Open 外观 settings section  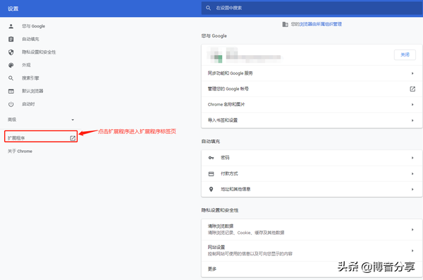26,65
